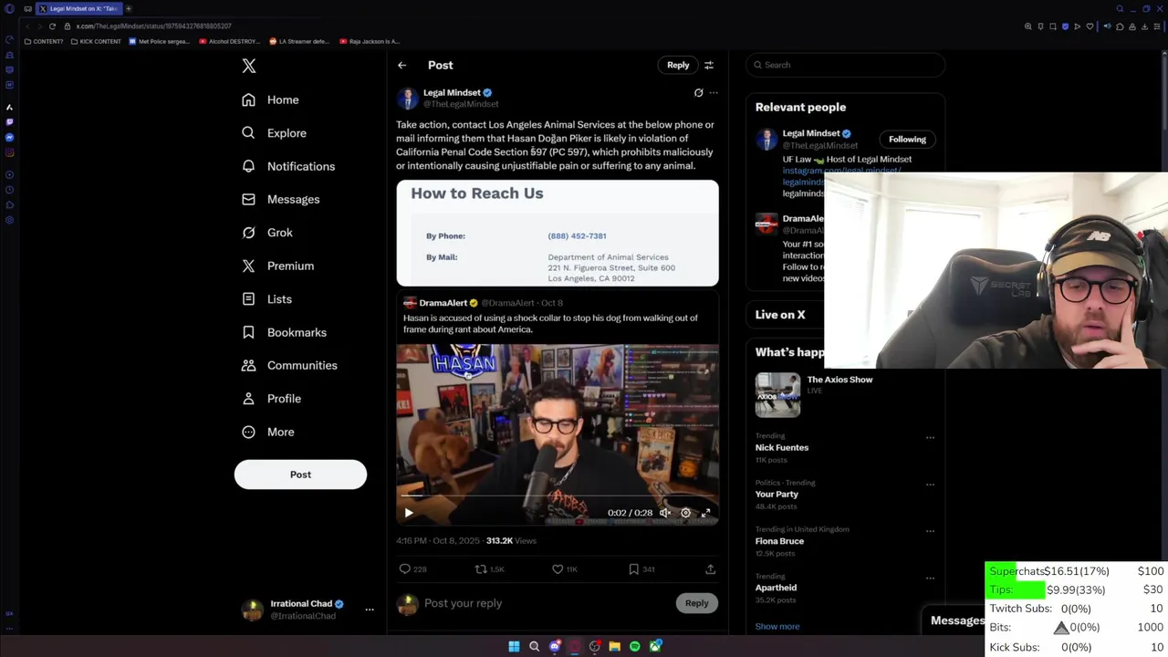Click the video progress bar
The image size is (1168, 657).
coord(557,497)
